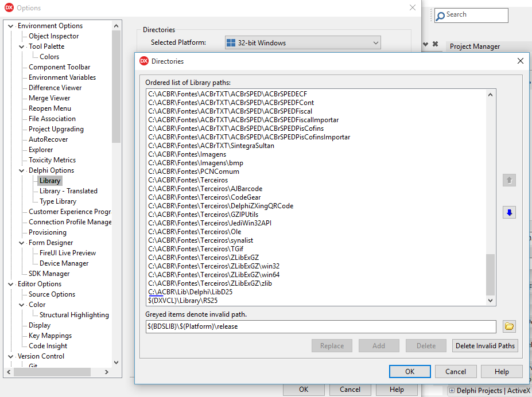Screen dimensions: 532x397
Task: Select path C:\ACBR\Fontes\Terceiros\synalist
Action: coord(200,240)
